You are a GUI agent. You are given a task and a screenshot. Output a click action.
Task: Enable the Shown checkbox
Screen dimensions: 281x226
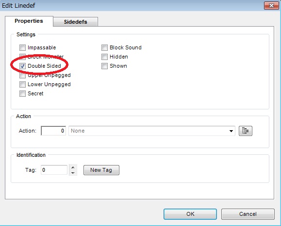(x=104, y=66)
